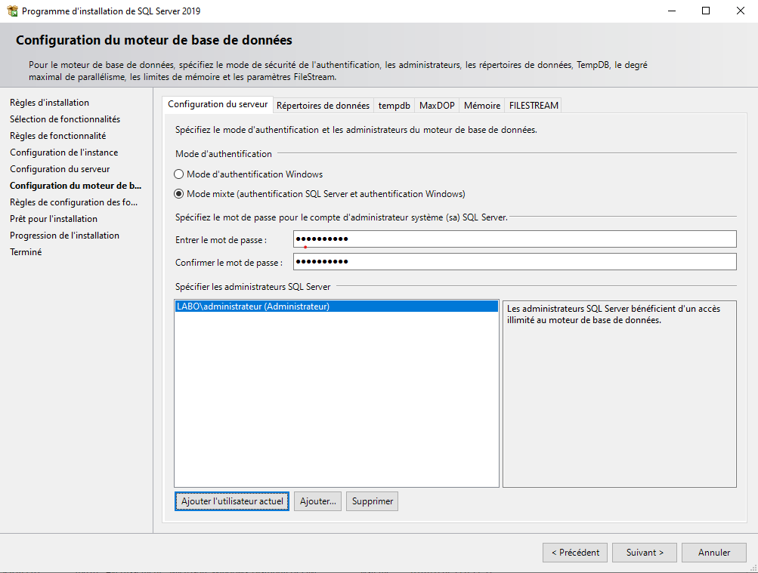Open the MaxDOP tab
This screenshot has width=758, height=573.
(x=437, y=106)
